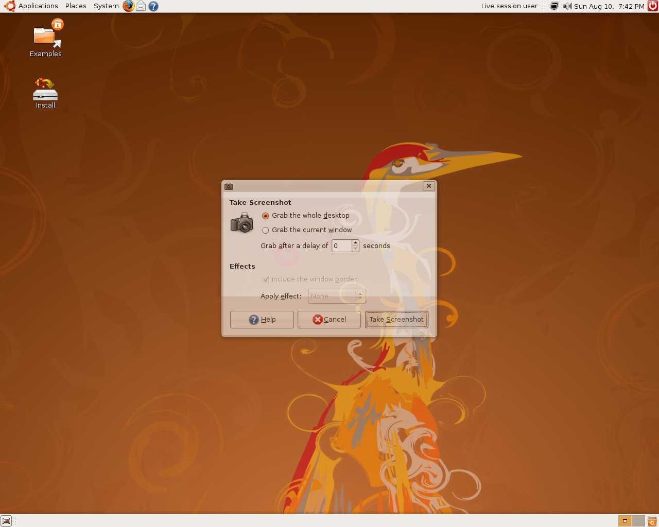659x527 pixels.
Task: Launch Firefox from the top panel
Action: point(128,6)
